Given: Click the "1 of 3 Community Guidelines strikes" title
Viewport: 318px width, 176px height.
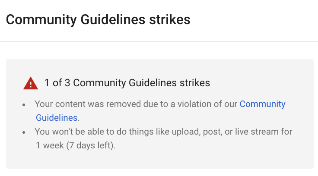Looking at the screenshot, I should tap(127, 83).
